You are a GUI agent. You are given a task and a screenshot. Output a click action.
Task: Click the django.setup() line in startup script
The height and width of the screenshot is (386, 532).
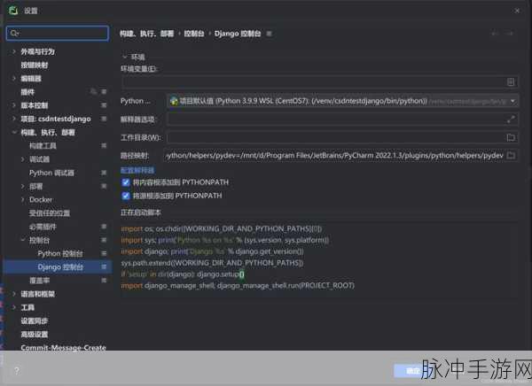click(183, 274)
